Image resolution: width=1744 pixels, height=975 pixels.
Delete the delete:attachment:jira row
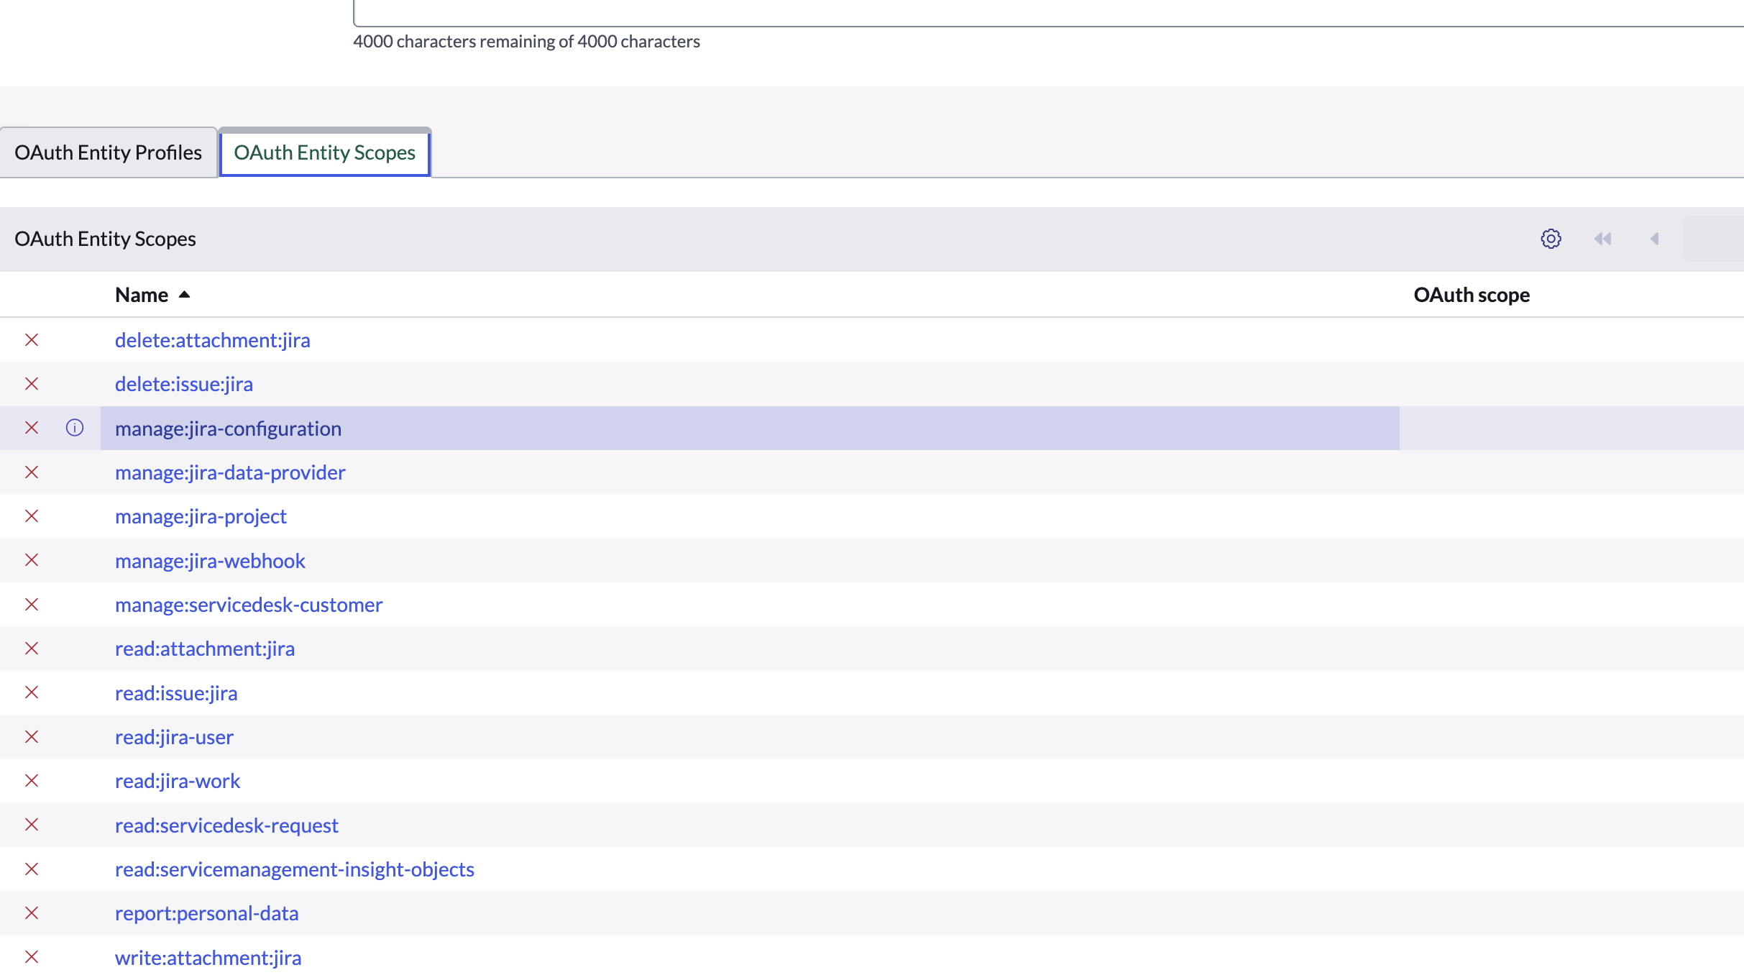pos(32,339)
